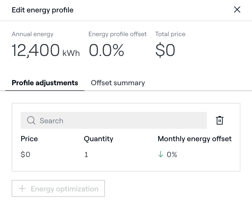252x218 pixels.
Task: Click the Price column header
Action: (x=29, y=139)
